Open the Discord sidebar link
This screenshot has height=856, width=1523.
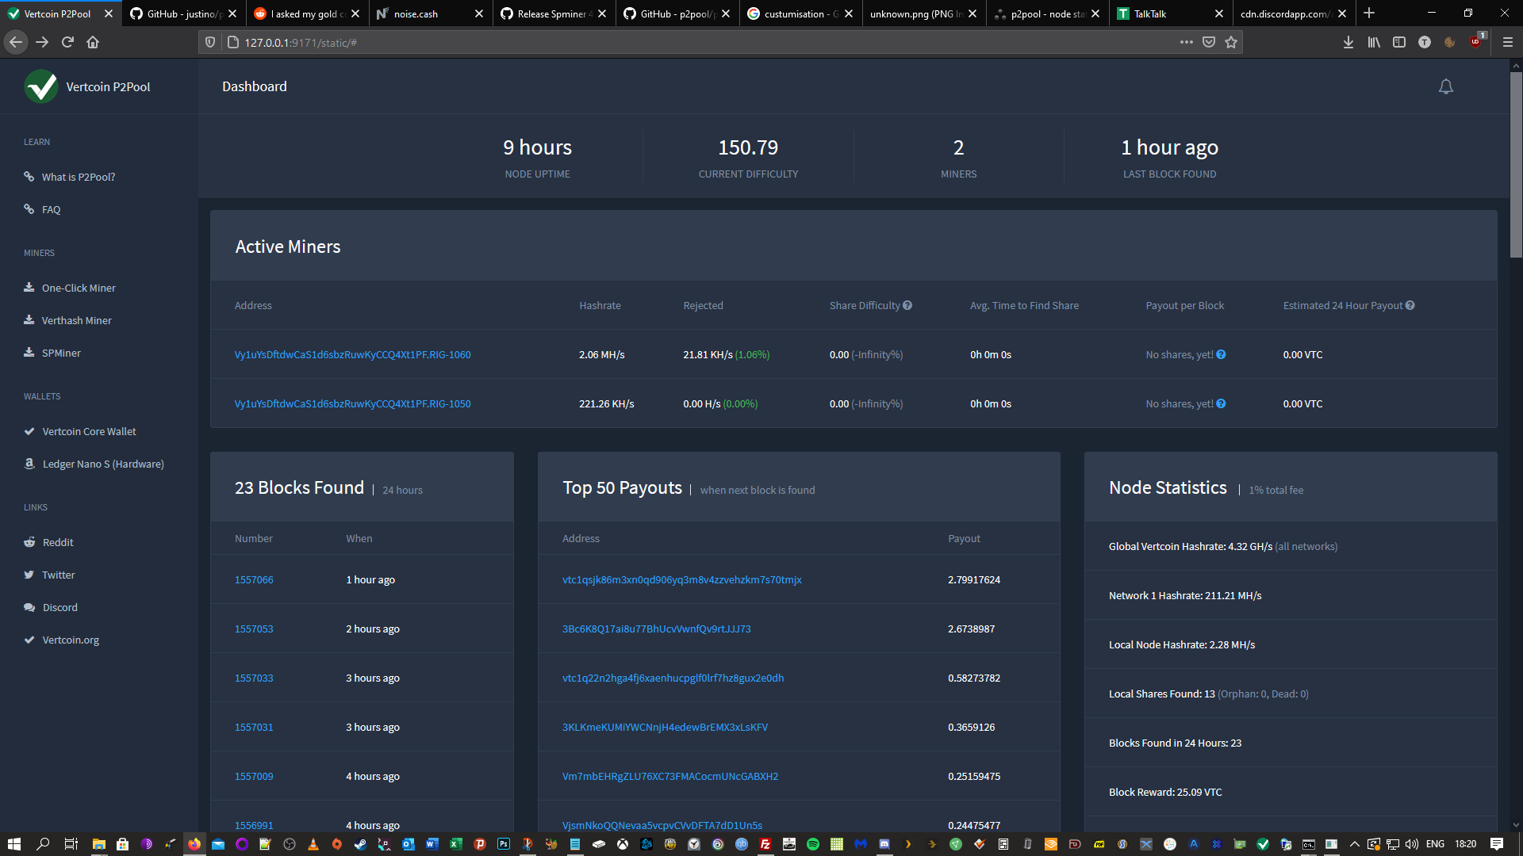59,607
